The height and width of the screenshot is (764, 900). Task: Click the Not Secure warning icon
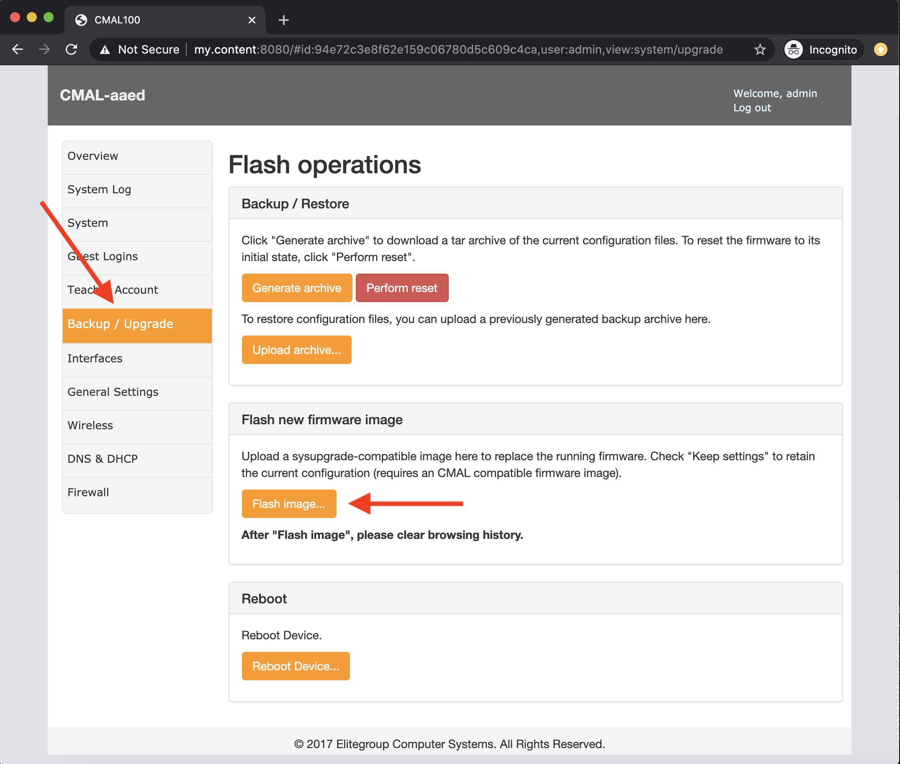(105, 50)
